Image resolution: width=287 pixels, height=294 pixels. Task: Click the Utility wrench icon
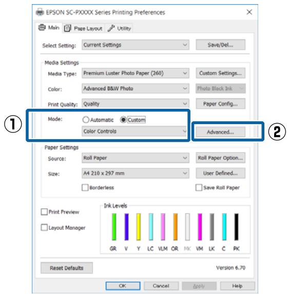point(111,28)
